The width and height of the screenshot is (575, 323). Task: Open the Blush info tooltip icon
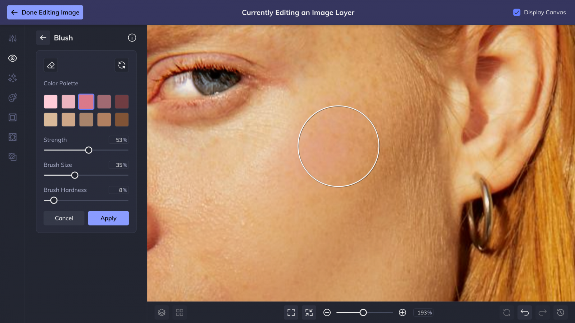132,38
